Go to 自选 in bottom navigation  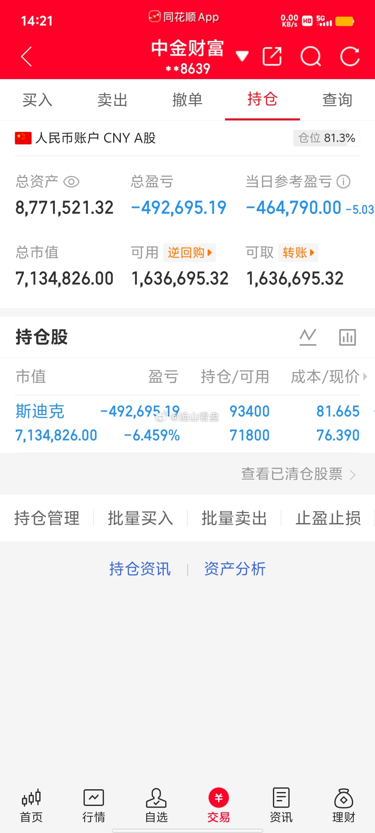tap(156, 805)
